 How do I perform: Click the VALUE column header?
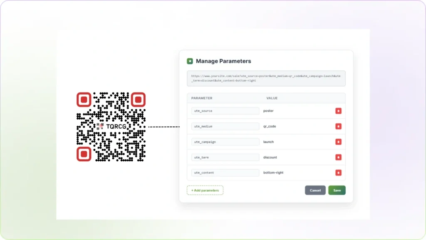click(272, 98)
